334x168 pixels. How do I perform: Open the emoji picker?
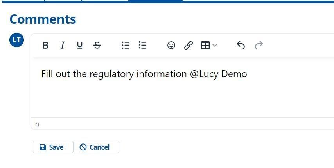171,45
